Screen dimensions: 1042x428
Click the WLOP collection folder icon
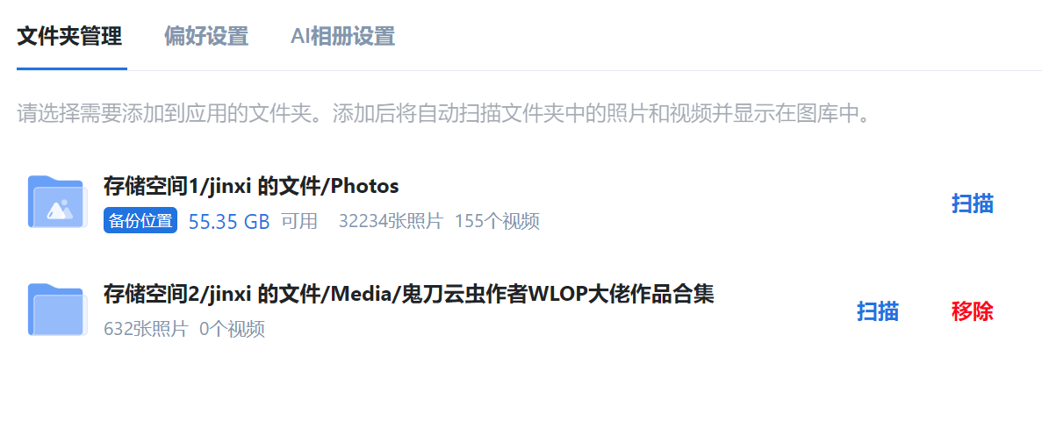(x=58, y=310)
